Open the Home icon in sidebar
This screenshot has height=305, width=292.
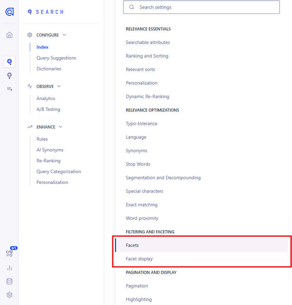[x=9, y=35]
